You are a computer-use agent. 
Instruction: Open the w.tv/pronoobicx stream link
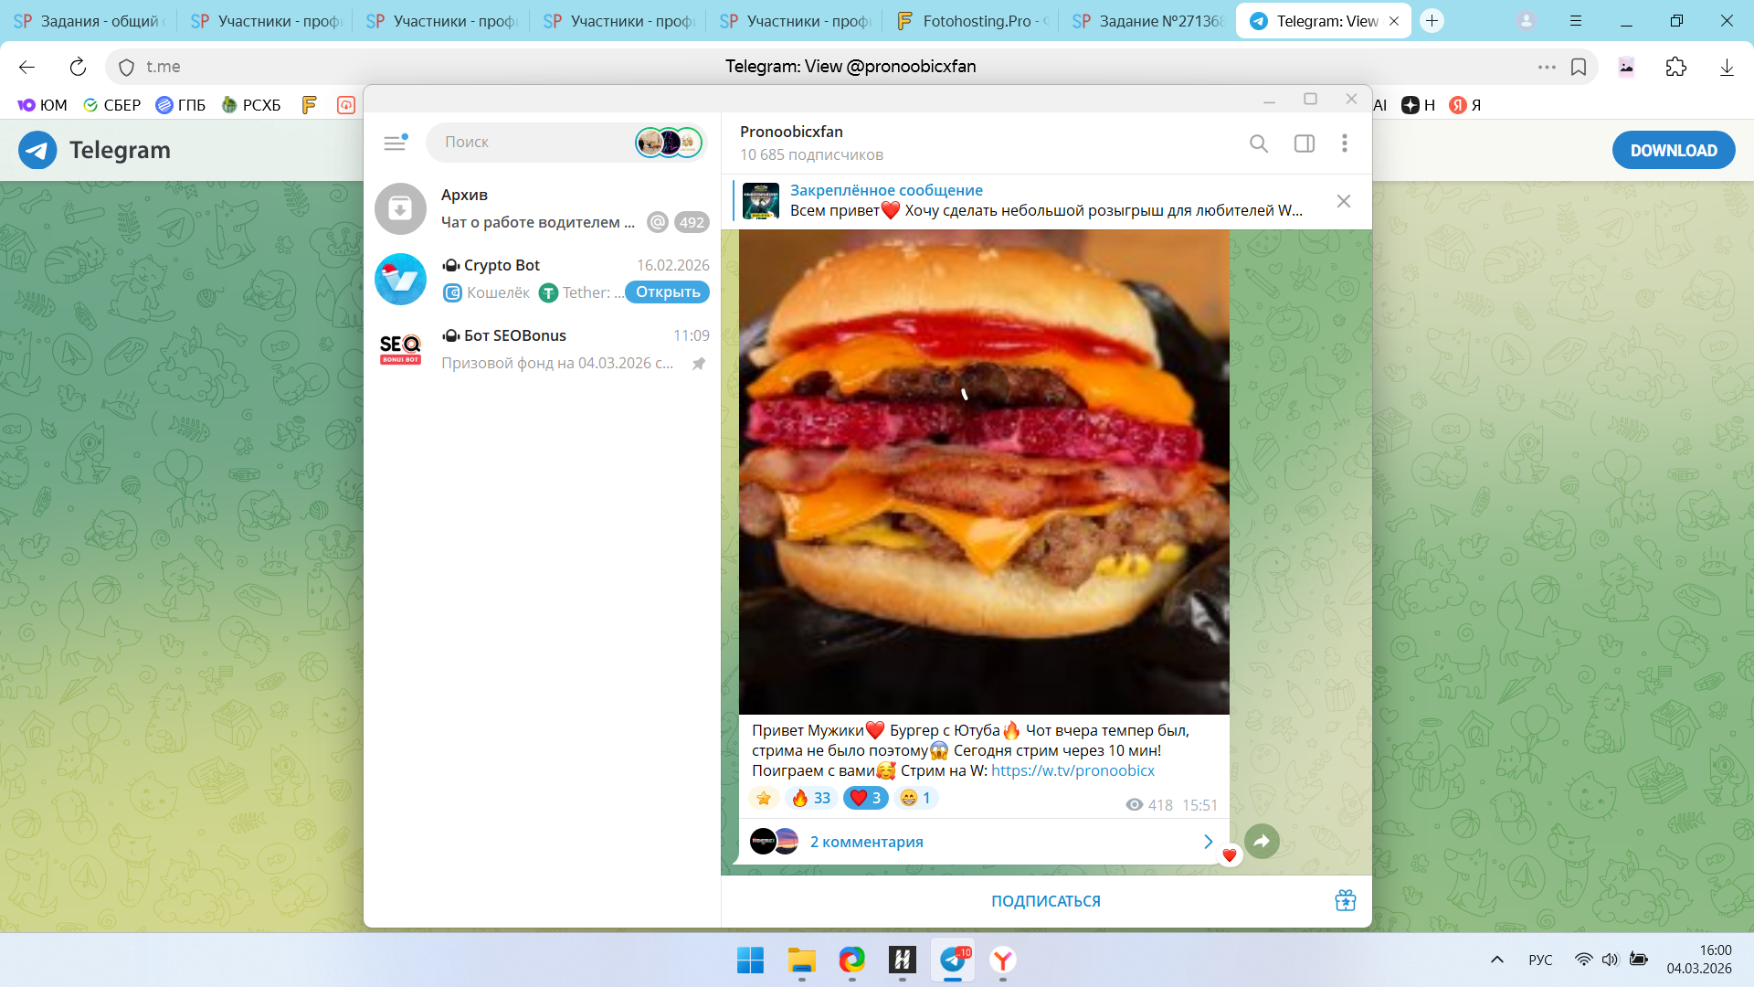pos(1072,770)
